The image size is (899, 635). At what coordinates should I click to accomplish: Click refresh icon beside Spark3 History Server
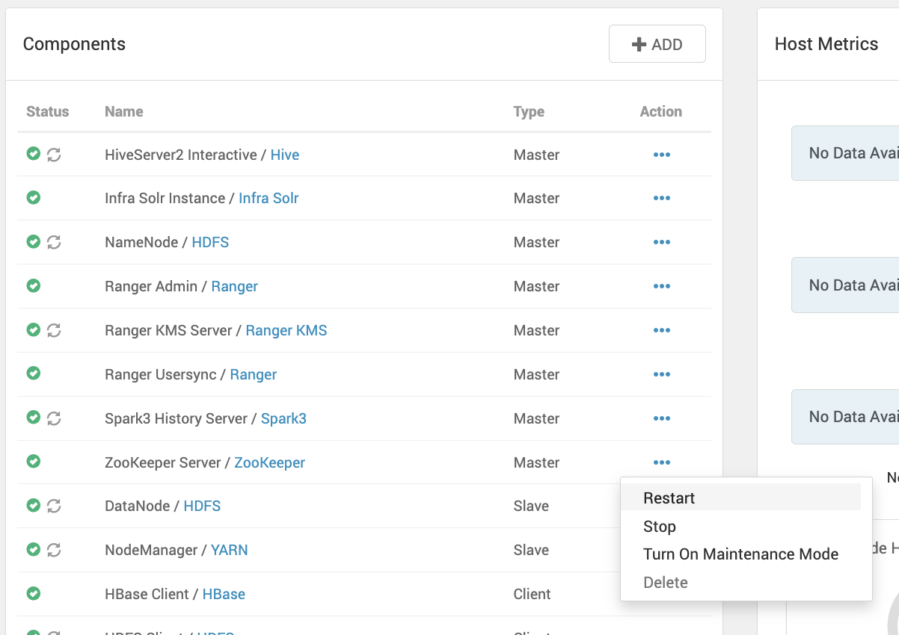click(x=54, y=418)
